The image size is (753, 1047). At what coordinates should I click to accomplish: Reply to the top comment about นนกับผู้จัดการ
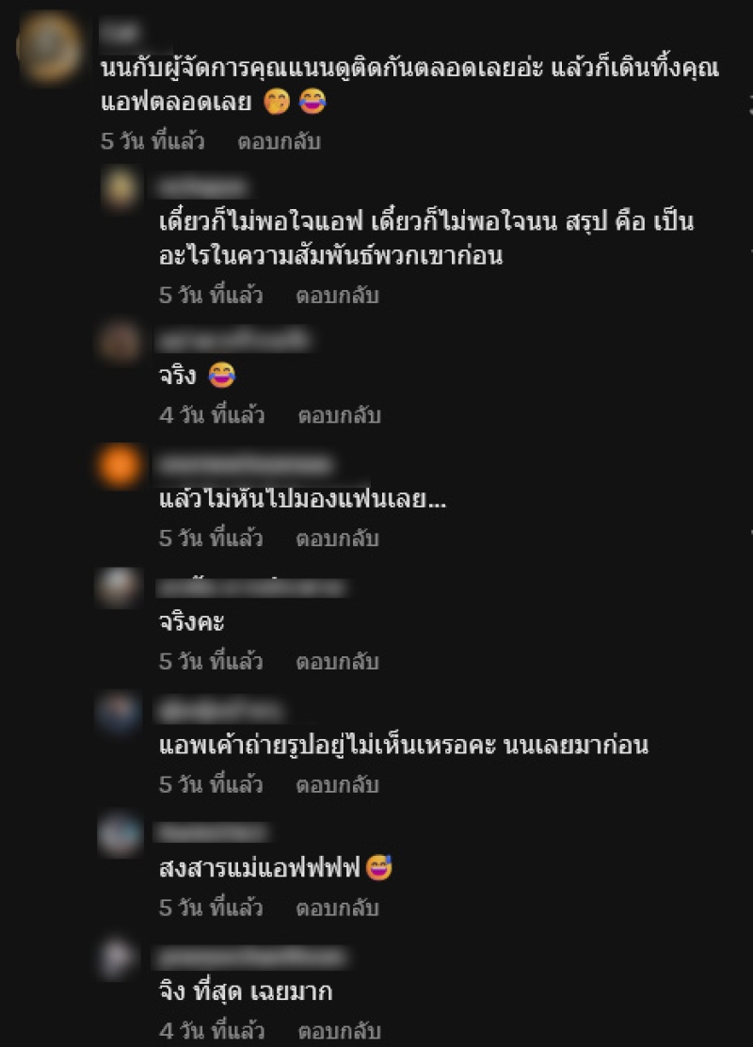[x=279, y=141]
